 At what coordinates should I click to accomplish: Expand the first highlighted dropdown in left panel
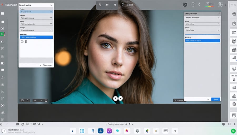click(x=36, y=12)
